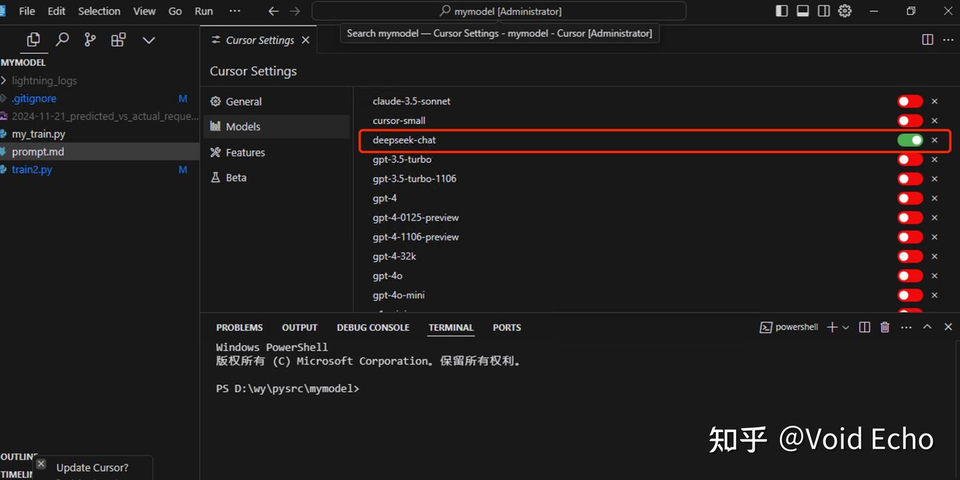Toggle the gpt-4o-mini model switch

910,295
